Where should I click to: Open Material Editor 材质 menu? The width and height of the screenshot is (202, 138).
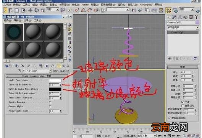(x=8, y=20)
